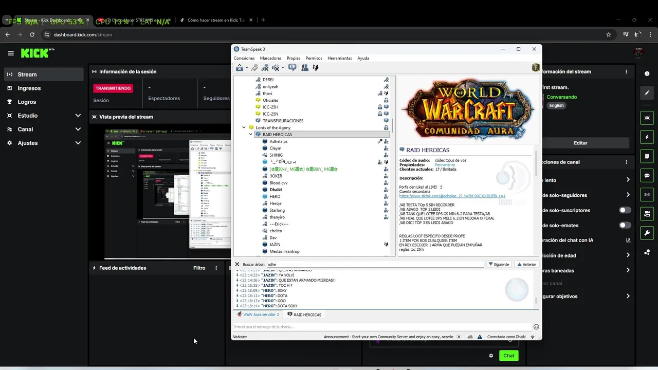The height and width of the screenshot is (370, 658).
Task: Open the Conexiones menu
Action: pos(244,58)
